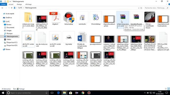
Task: Select Ce PC in the navigation pane
Action: pos(6,22)
